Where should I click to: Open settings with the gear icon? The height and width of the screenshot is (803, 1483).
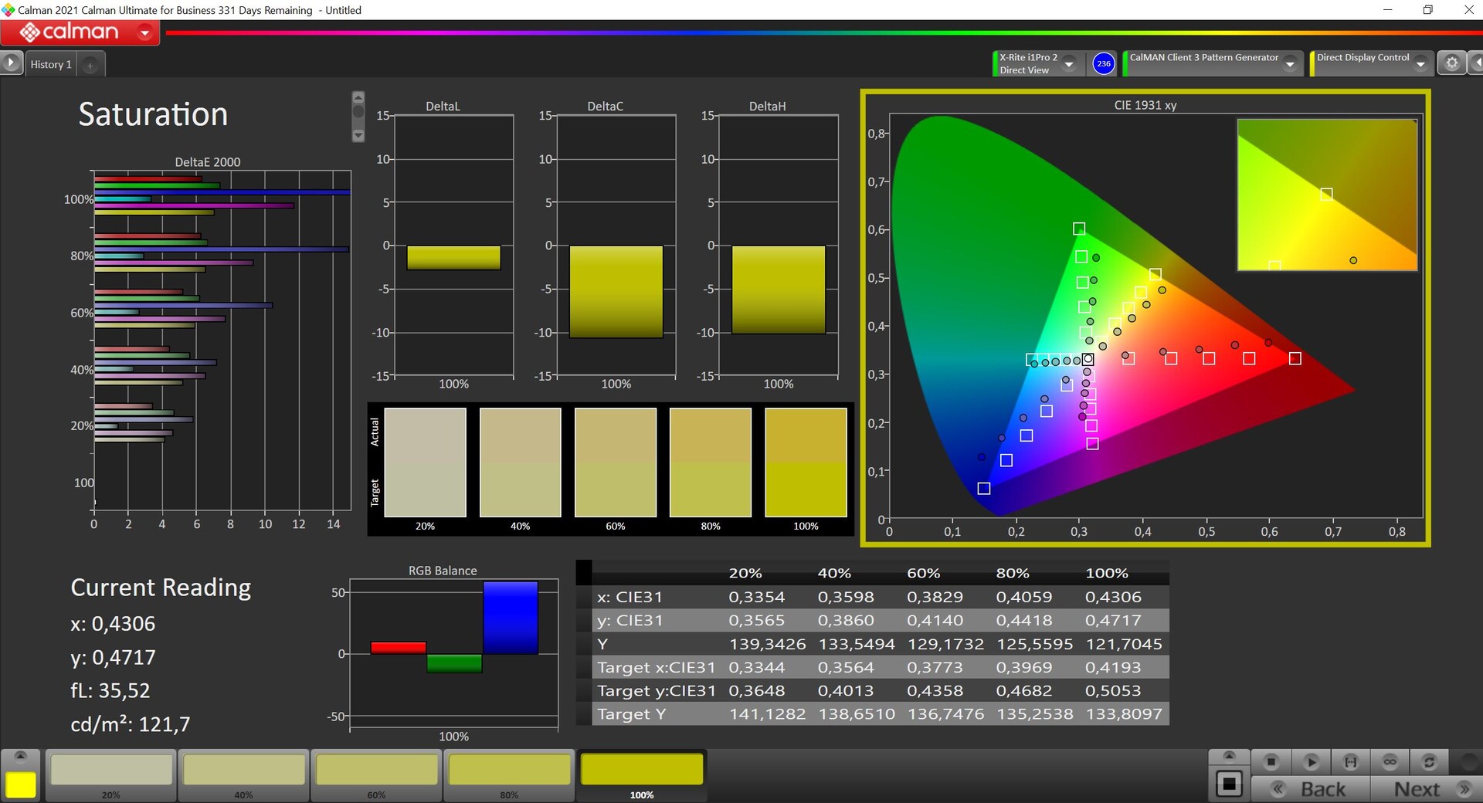[x=1451, y=63]
